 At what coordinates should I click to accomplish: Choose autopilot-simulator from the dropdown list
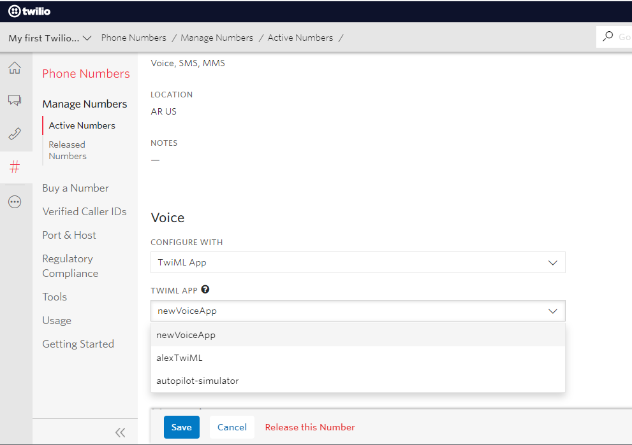click(358, 381)
